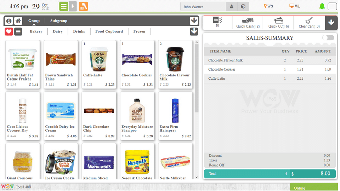Screen dimensions: 340x191
Task: Add Dark Chocolate Chip product
Action: pyautogui.click(x=99, y=116)
